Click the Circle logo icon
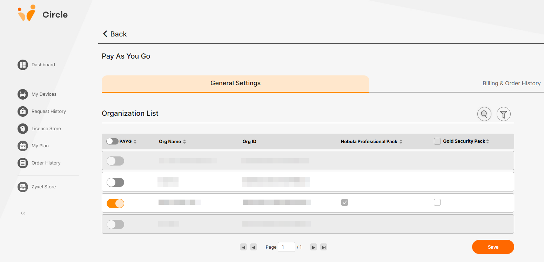Image resolution: width=544 pixels, height=262 pixels. point(27,13)
